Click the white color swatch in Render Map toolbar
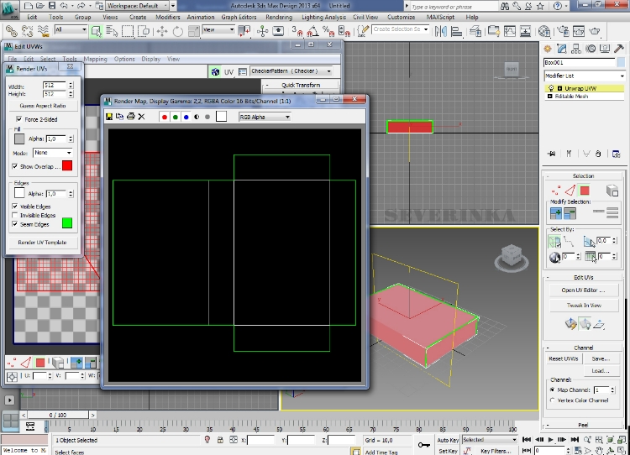The width and height of the screenshot is (630, 455). 222,117
